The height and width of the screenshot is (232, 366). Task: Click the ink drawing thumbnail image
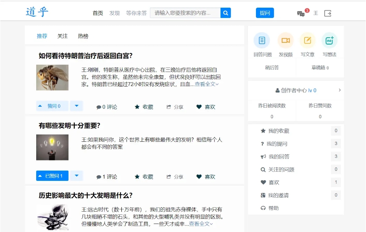coord(53,217)
